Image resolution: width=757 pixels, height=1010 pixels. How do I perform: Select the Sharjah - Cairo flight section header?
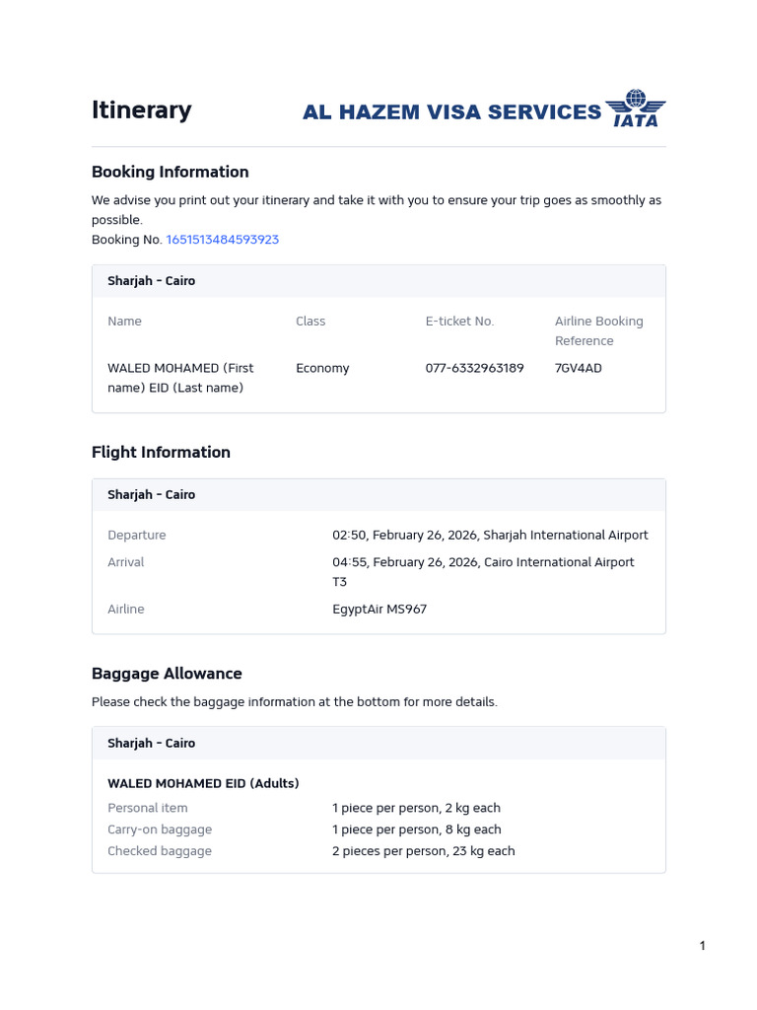(378, 495)
